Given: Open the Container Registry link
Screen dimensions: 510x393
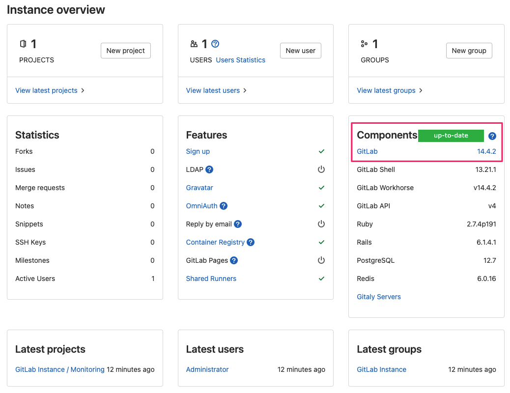Looking at the screenshot, I should pos(215,242).
